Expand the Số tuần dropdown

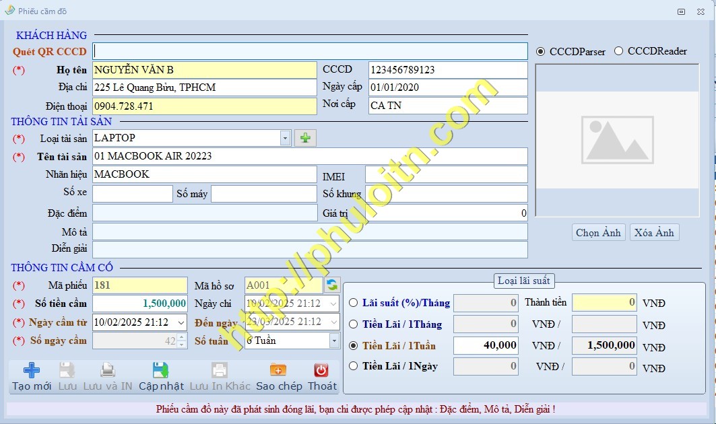[334, 341]
